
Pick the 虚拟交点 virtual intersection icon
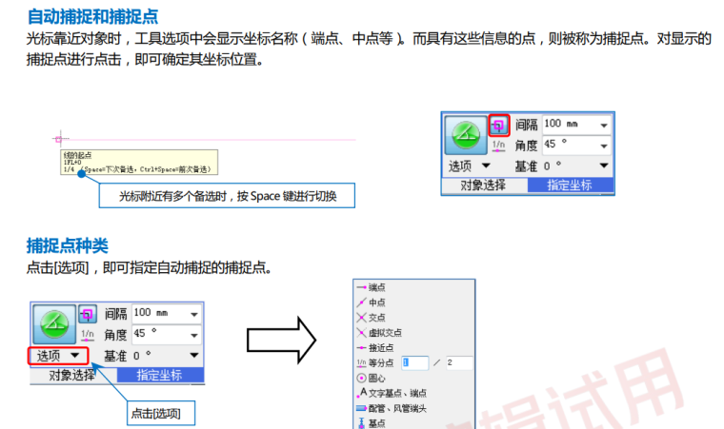(361, 333)
